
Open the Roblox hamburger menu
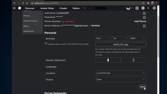click(x=14, y=8)
